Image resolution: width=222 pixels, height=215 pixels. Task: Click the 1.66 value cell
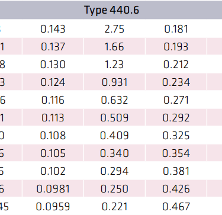114,47
